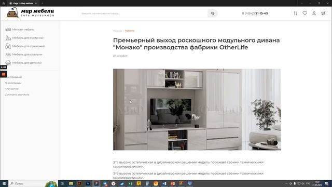Open the Магазины link

[12, 89]
